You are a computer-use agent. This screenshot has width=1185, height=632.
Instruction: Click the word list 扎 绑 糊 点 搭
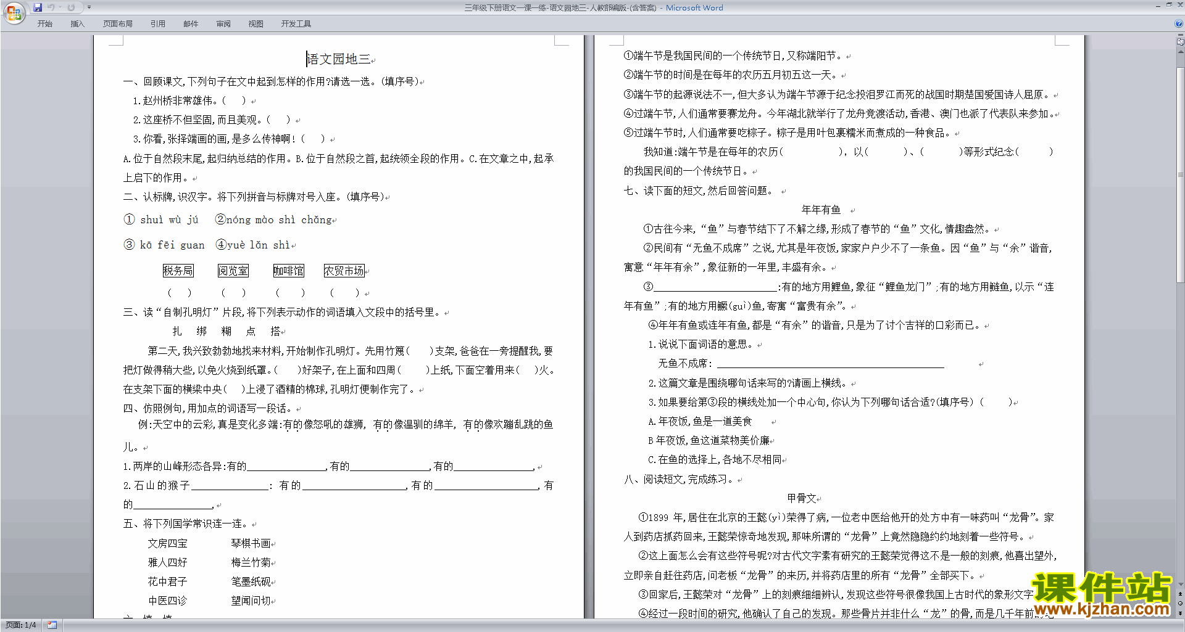pos(227,331)
